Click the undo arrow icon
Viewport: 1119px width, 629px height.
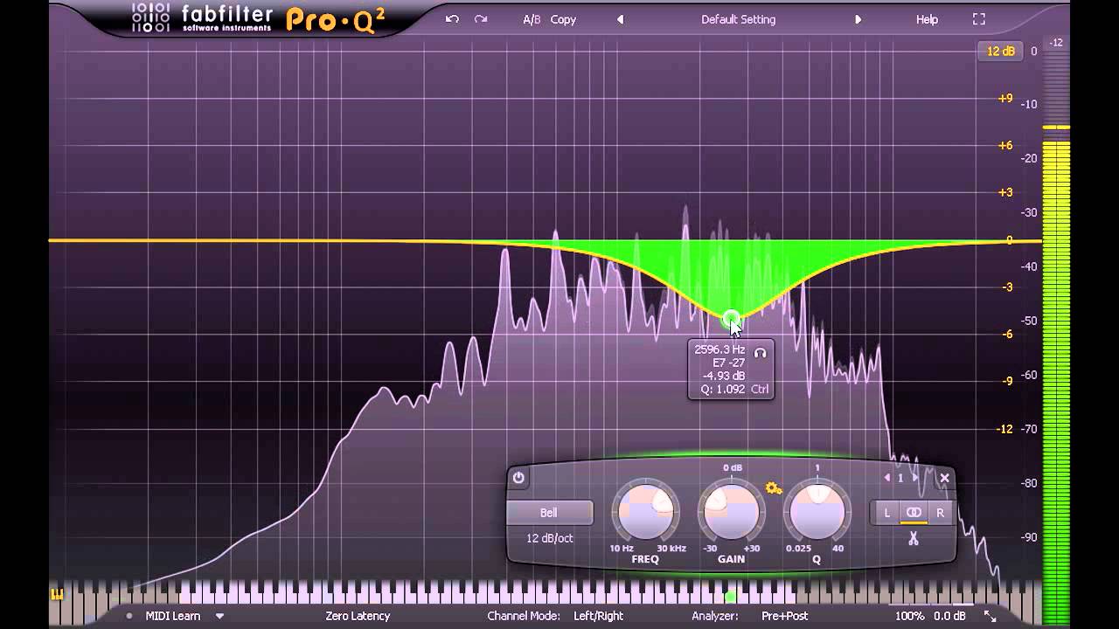[x=452, y=19]
